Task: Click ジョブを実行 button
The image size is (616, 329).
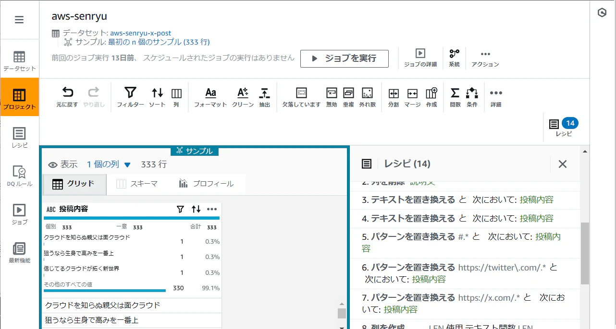Action: [345, 59]
